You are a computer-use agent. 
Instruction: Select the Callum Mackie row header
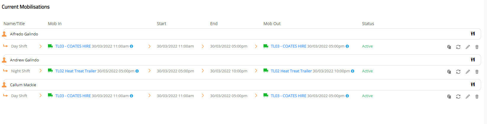point(23,85)
